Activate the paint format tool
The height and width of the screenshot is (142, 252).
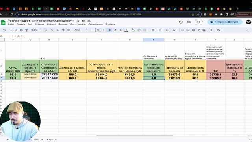(x=27, y=30)
